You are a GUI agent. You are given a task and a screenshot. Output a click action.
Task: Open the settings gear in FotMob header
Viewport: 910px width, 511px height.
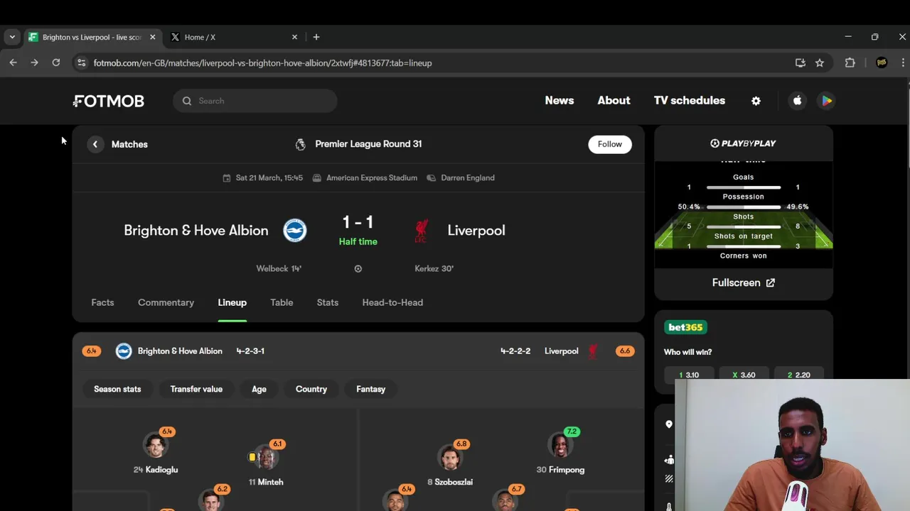point(756,101)
